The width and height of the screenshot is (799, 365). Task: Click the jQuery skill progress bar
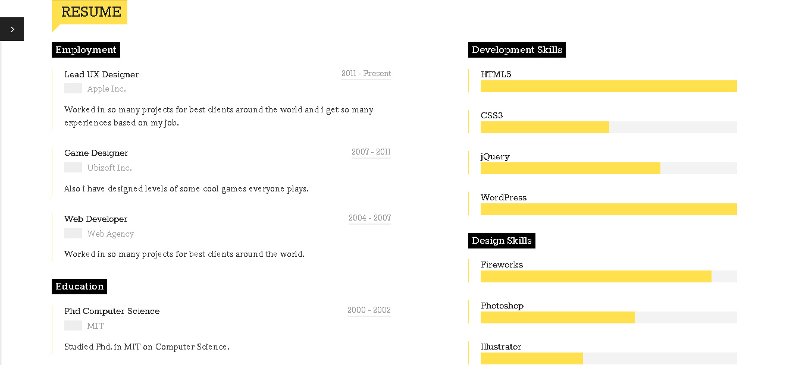pos(609,168)
